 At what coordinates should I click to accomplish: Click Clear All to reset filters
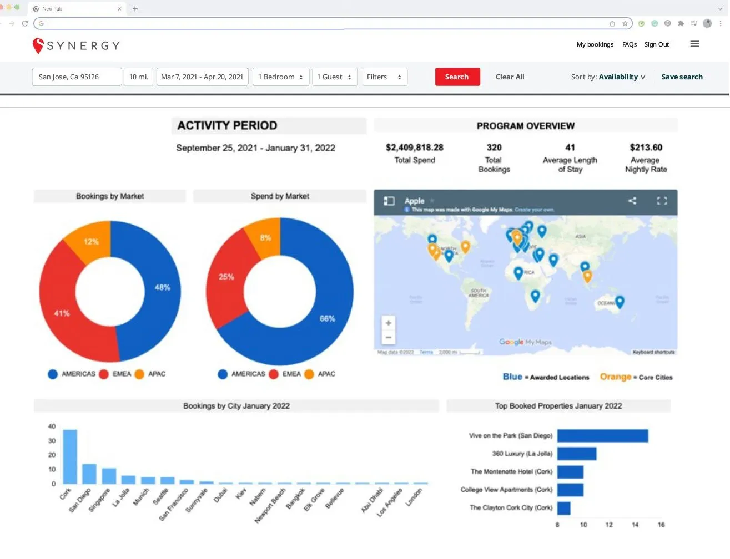pos(510,77)
